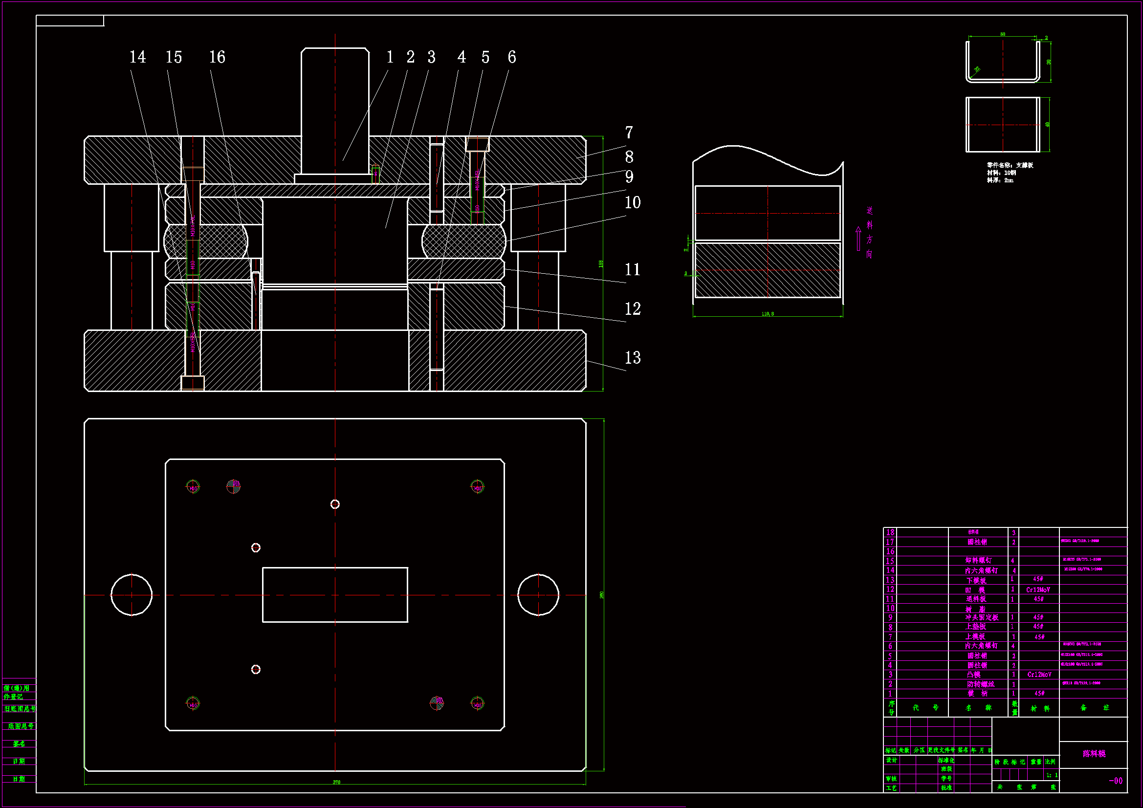
Task: Click balloon number 7 beside upper plate
Action: [629, 132]
